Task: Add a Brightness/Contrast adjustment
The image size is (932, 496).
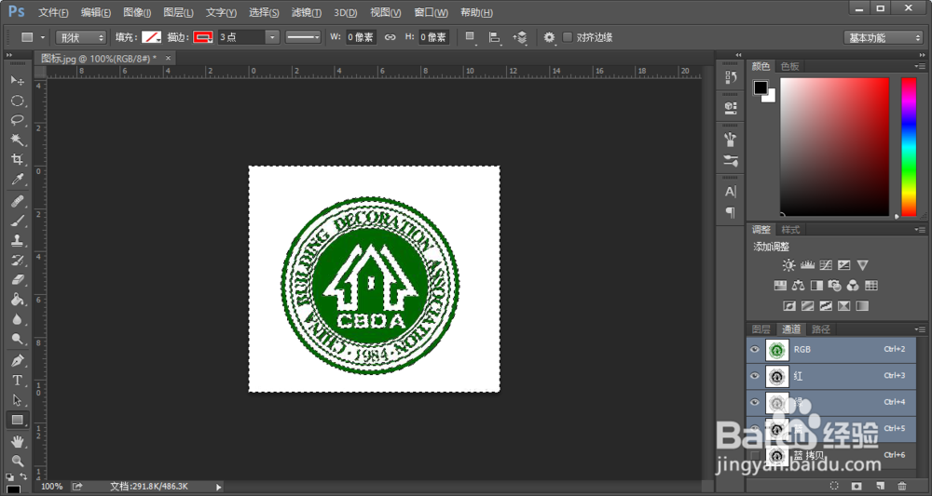Action: [788, 265]
